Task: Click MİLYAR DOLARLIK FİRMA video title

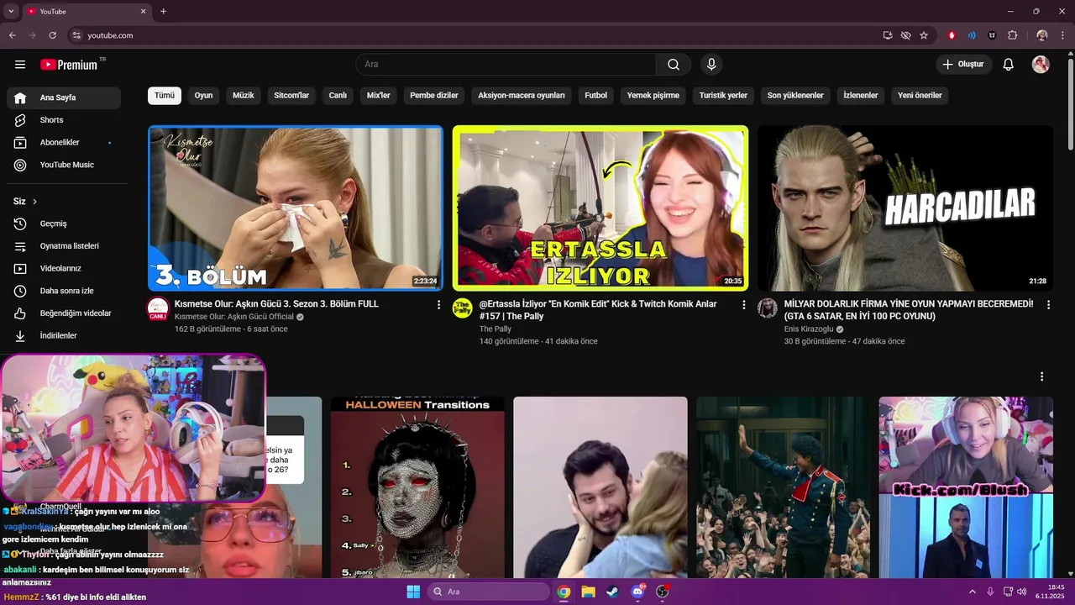Action: [x=909, y=310]
